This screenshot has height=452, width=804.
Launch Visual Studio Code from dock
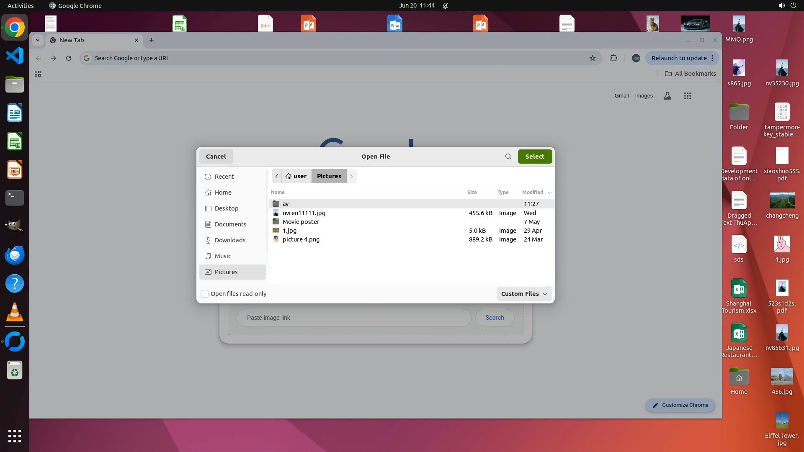(15, 56)
